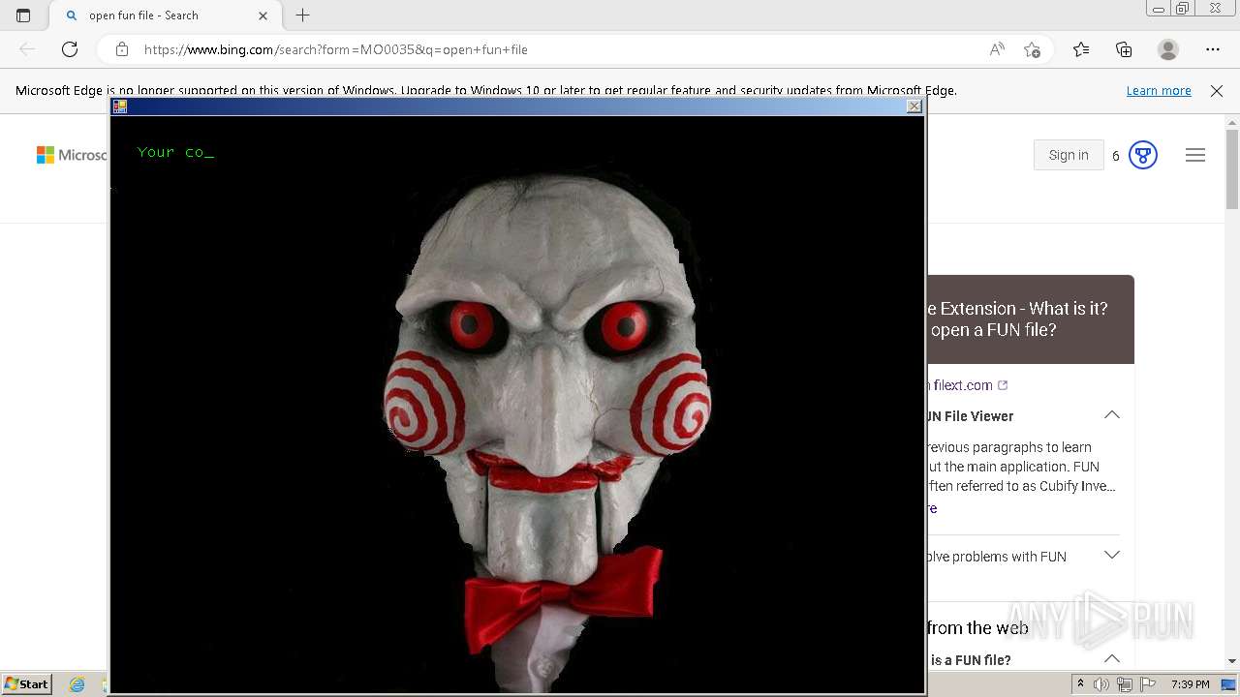This screenshot has width=1240, height=697.
Task: Open the Edge profile avatar
Action: [1168, 49]
